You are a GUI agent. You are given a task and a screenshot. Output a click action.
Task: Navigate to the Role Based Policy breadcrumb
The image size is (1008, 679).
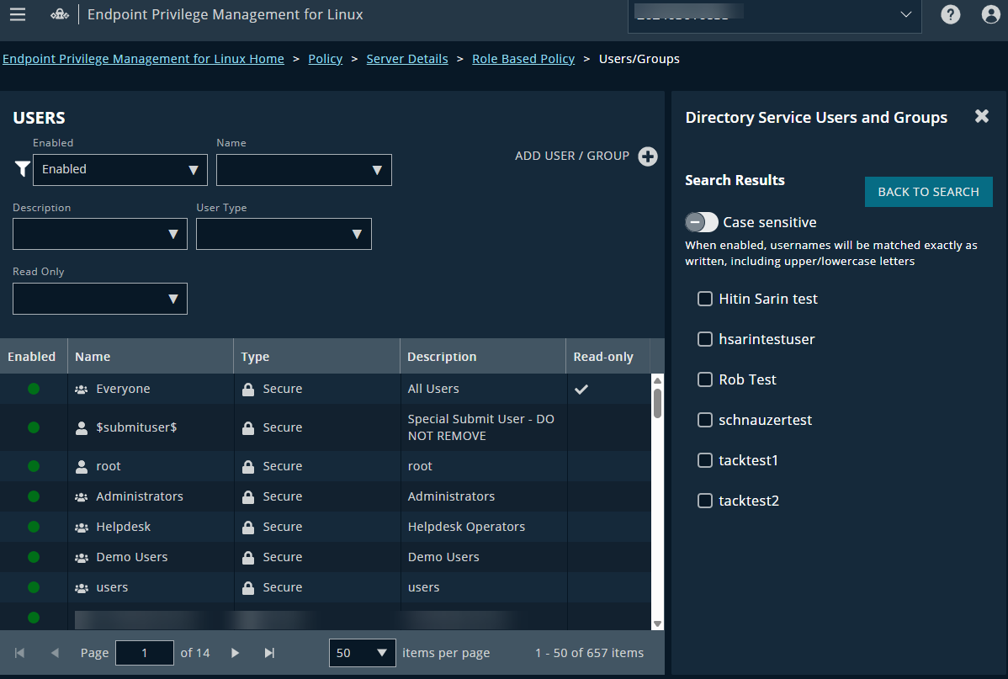[x=523, y=59]
